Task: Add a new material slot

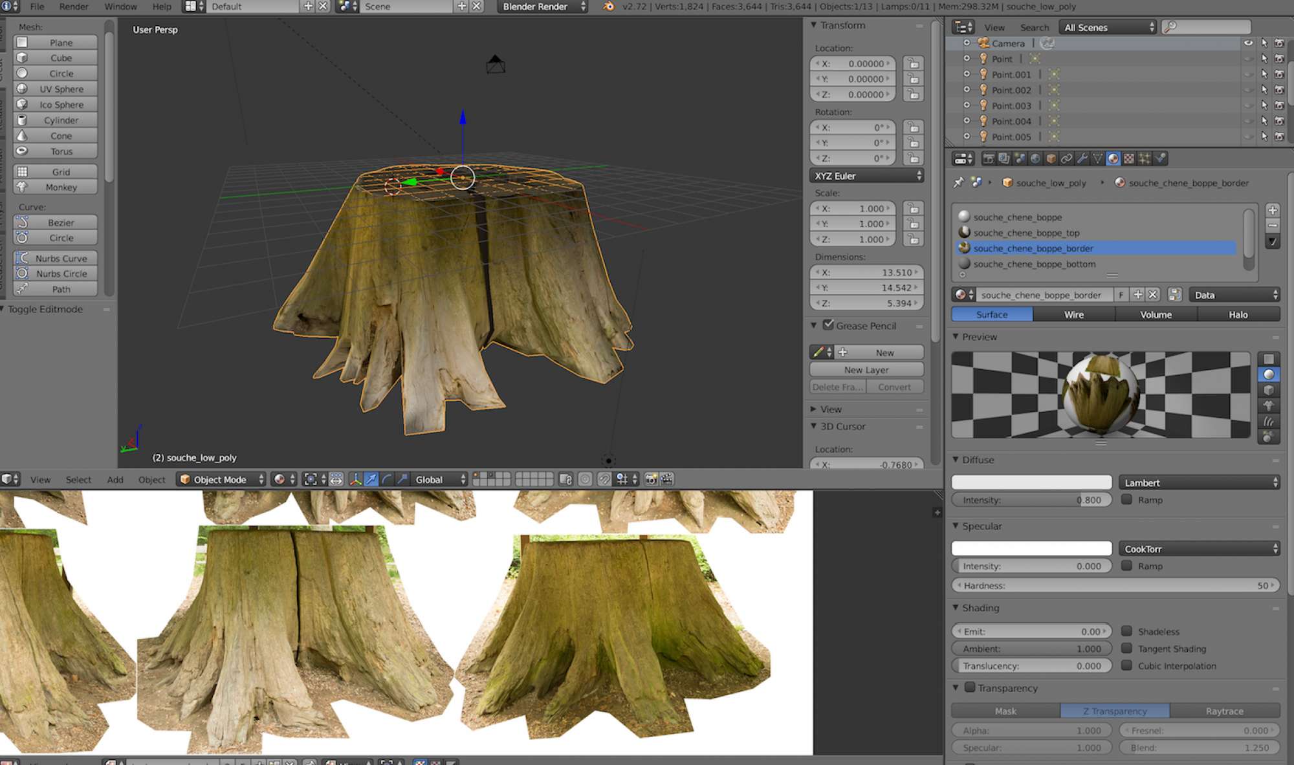Action: point(1272,210)
